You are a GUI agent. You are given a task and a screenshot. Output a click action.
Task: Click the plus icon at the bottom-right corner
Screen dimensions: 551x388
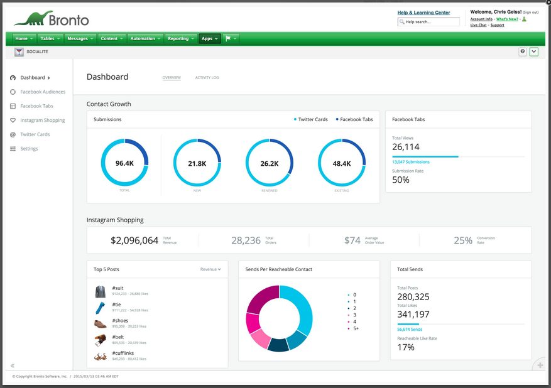541,365
